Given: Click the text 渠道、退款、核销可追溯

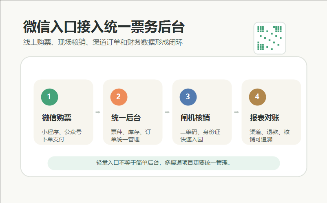Looking at the screenshot, I should [270, 136].
